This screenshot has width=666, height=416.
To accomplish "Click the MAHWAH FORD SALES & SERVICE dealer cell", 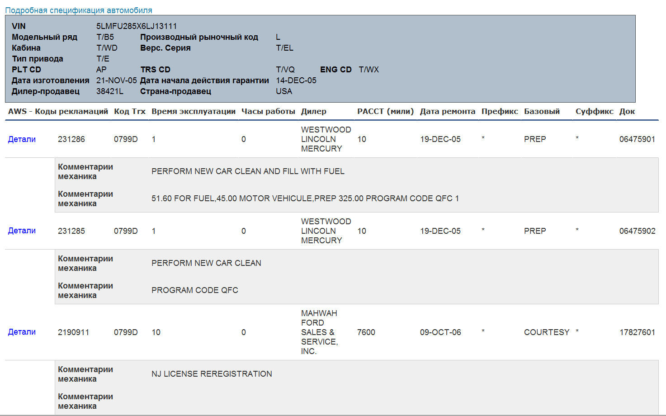I will tap(319, 332).
